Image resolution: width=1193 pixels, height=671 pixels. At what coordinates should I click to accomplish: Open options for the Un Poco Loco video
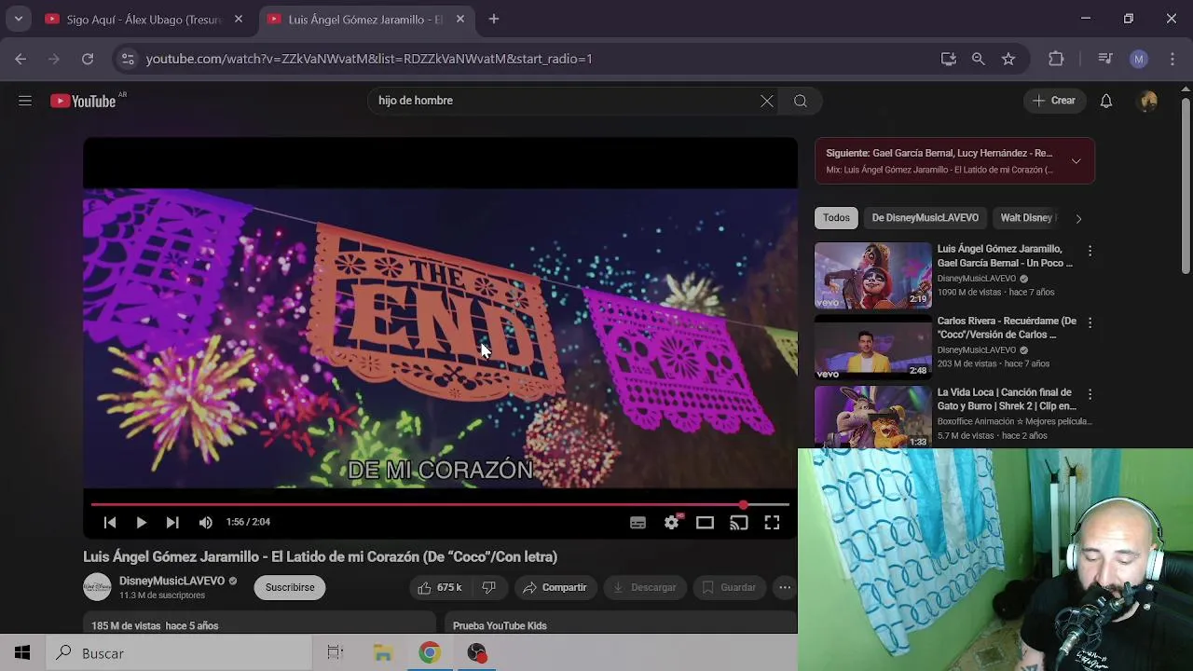point(1090,251)
